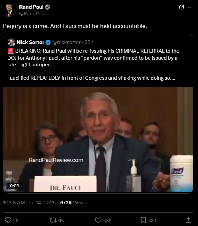
Task: Open the Nick Sortor name link
Action: click(x=31, y=42)
